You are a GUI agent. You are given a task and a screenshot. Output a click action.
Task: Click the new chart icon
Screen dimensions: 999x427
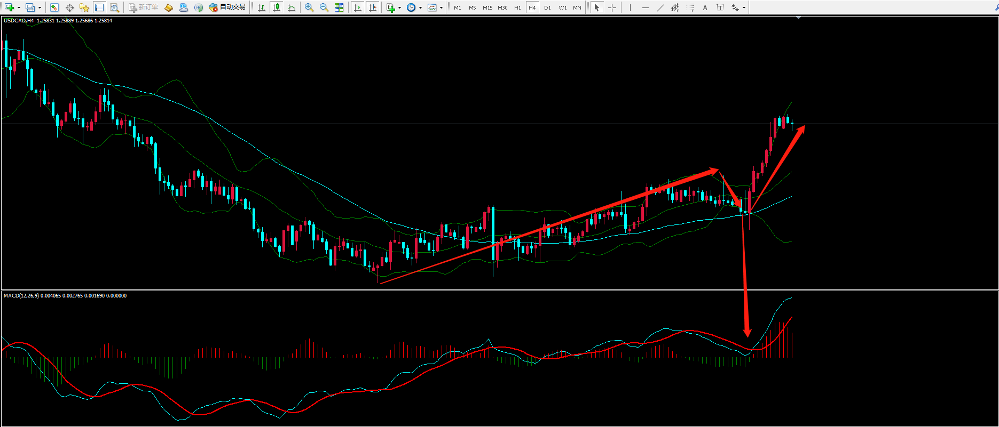[9, 7]
